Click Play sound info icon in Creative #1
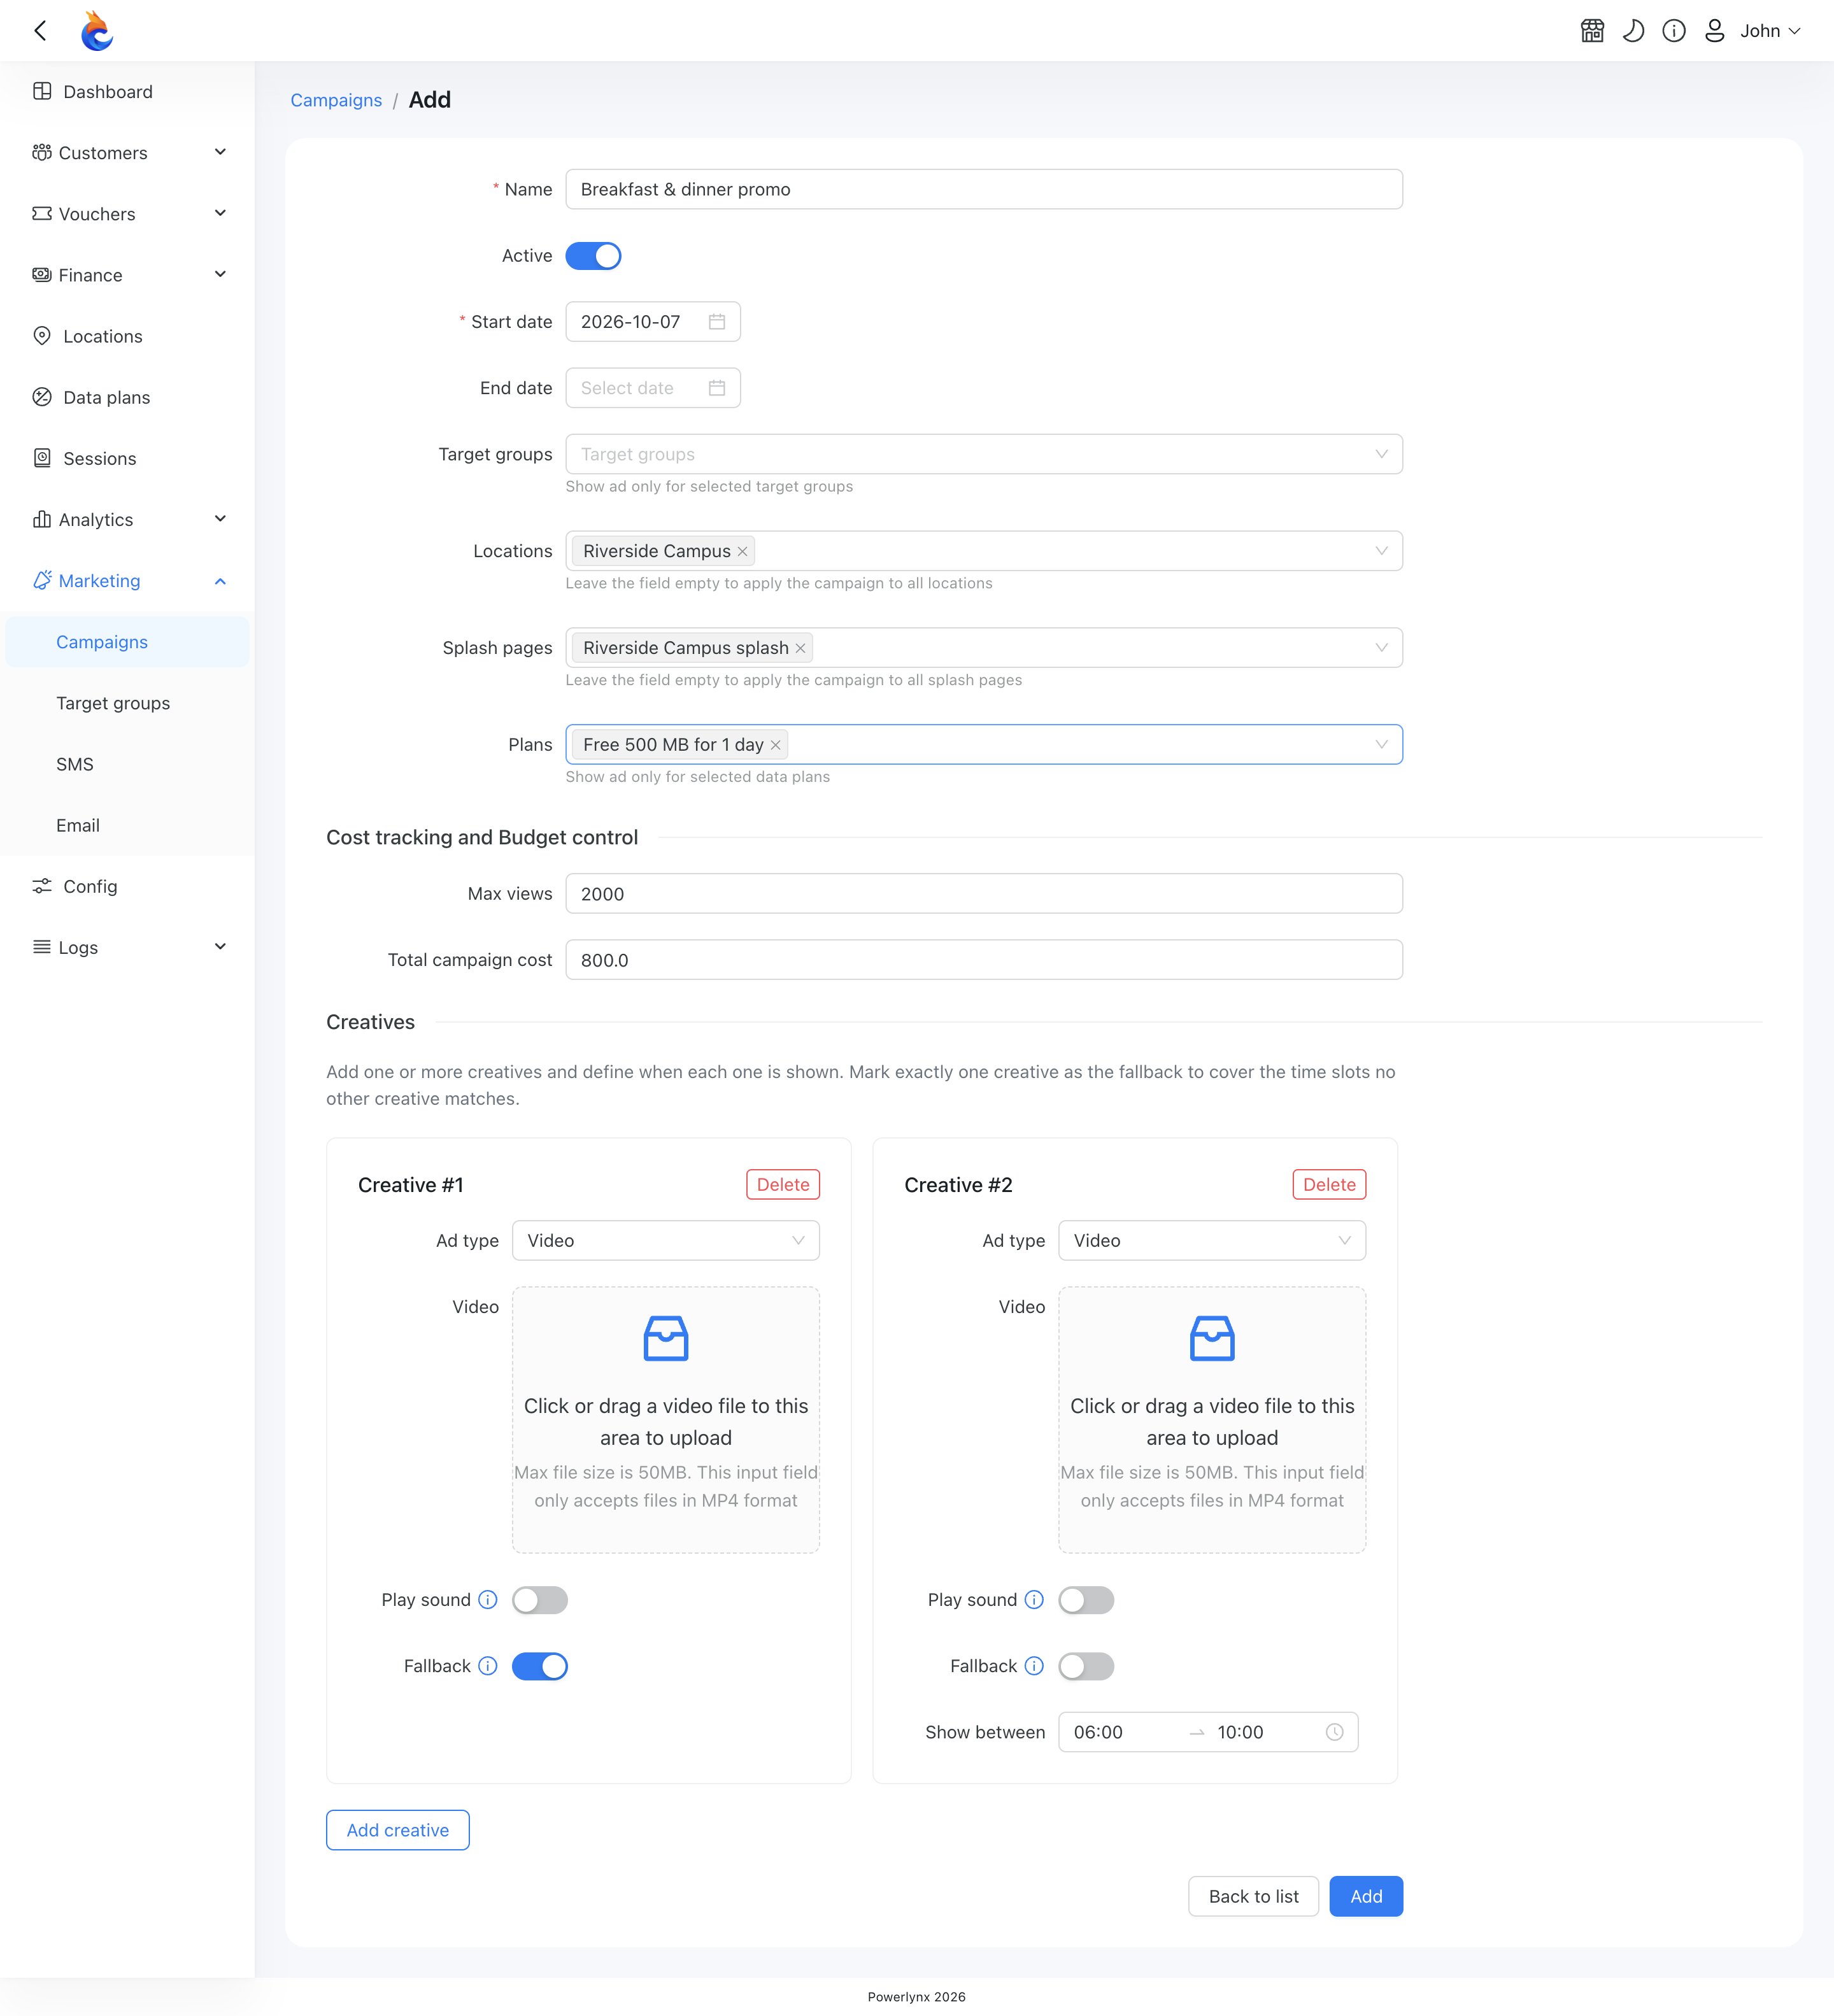Screen dimensions: 1834x2016 click(488, 1600)
